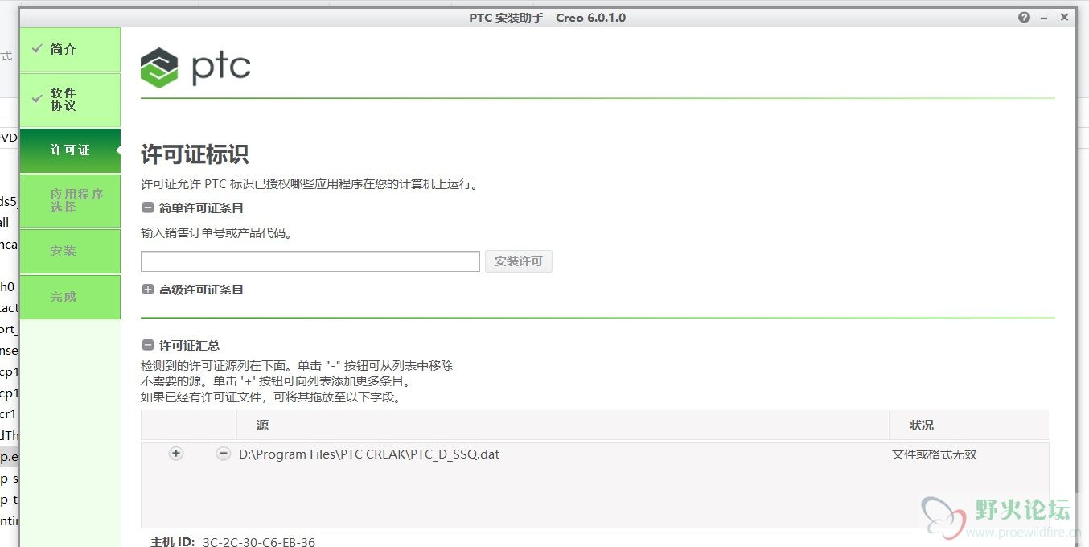Screen dimensions: 1089x547
Task: Click the 文件或格式无效 status text
Action: (934, 454)
